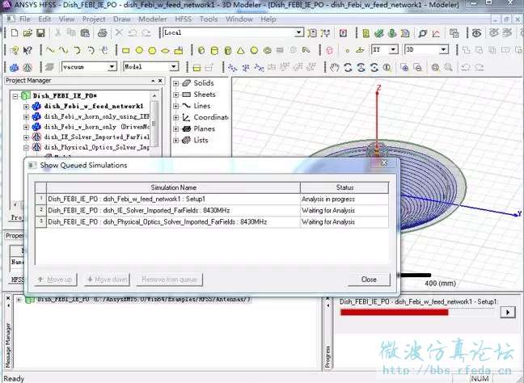The image size is (524, 383).
Task: Click the What's This help cursor icon
Action: tap(27, 50)
